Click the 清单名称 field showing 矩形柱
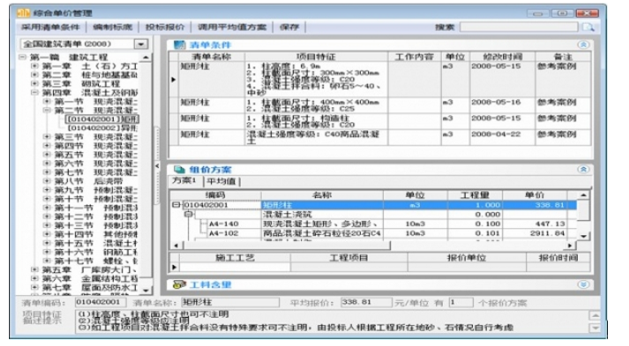 [229, 302]
